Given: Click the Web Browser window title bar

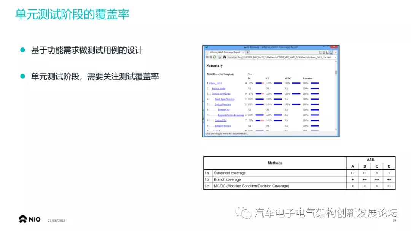Looking at the screenshot, I should point(271,47).
